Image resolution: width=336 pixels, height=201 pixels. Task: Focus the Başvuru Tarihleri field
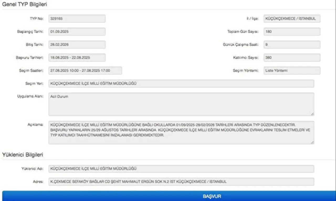(77, 58)
